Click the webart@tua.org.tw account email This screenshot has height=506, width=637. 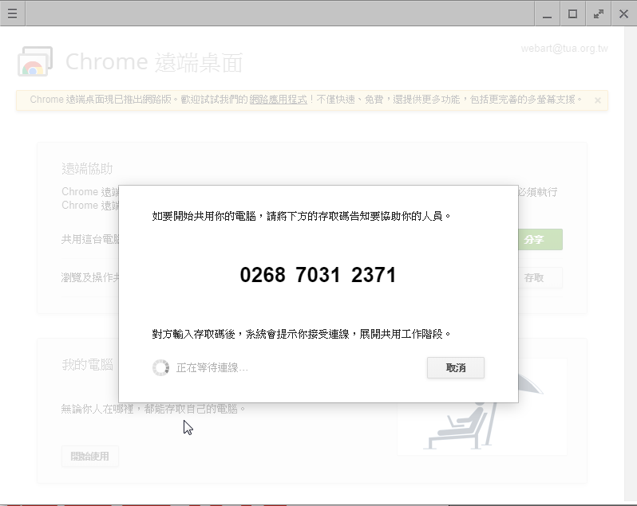pyautogui.click(x=564, y=49)
